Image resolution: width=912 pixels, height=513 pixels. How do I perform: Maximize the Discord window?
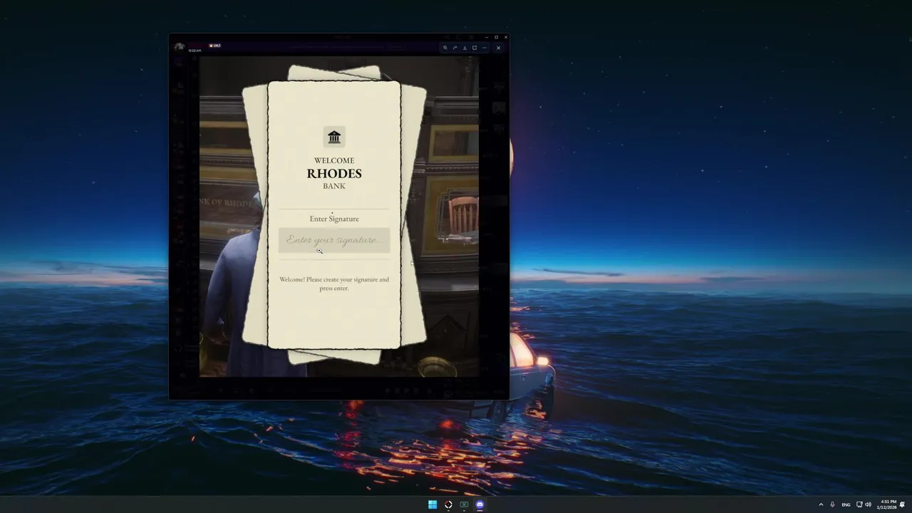[497, 37]
